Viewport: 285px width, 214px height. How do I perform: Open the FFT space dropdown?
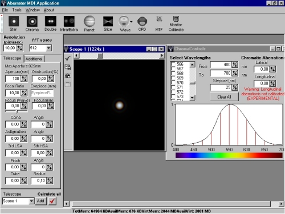[49, 48]
